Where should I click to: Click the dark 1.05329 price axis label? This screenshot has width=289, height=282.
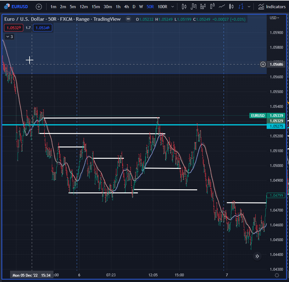[276, 121]
